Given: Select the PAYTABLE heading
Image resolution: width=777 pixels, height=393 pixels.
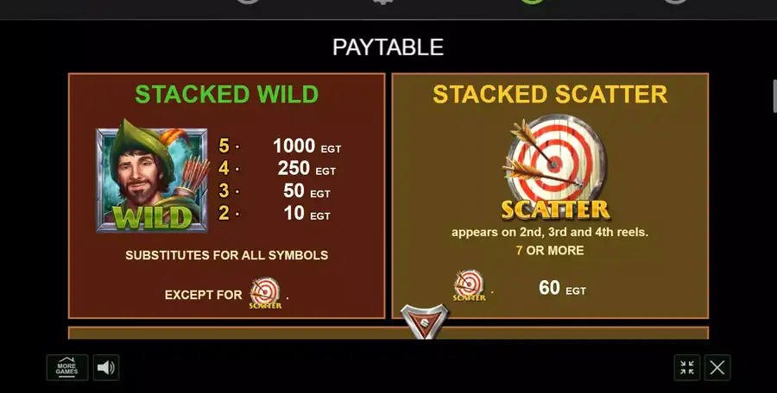Looking at the screenshot, I should (x=388, y=47).
